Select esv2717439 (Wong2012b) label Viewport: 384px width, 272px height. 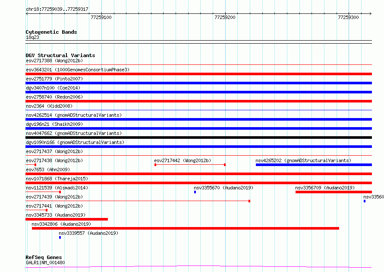54,197
